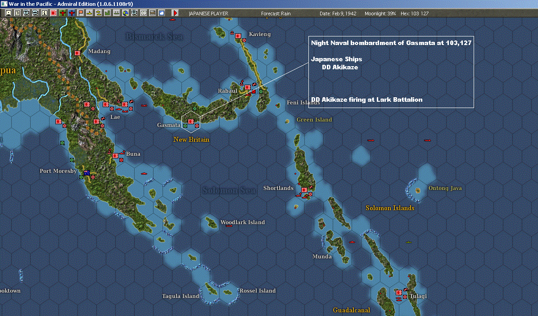
Task: Select the yellow ship icon east of Munda
Action: [x=408, y=242]
